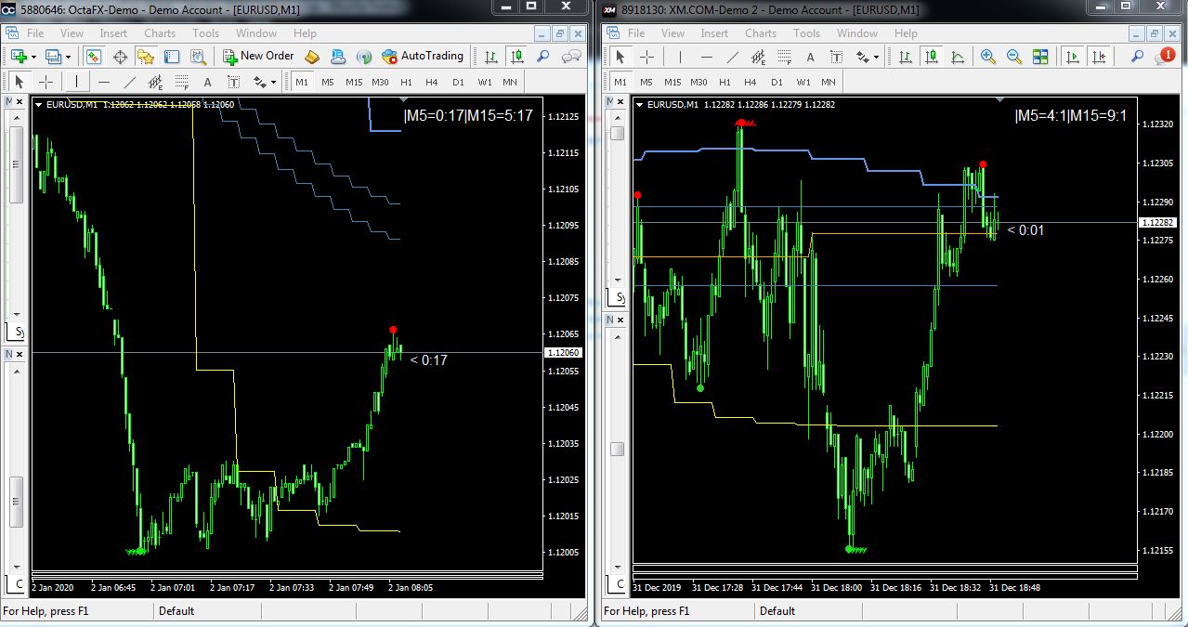Select crosshair tool in XM toolbar
The image size is (1188, 627).
point(646,57)
